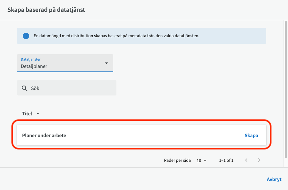Cancel the dialog with Avbryt
The image size is (288, 190).
click(x=274, y=179)
